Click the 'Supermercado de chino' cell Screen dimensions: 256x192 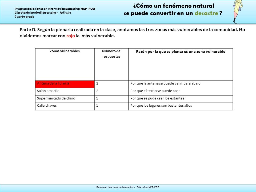65,99
